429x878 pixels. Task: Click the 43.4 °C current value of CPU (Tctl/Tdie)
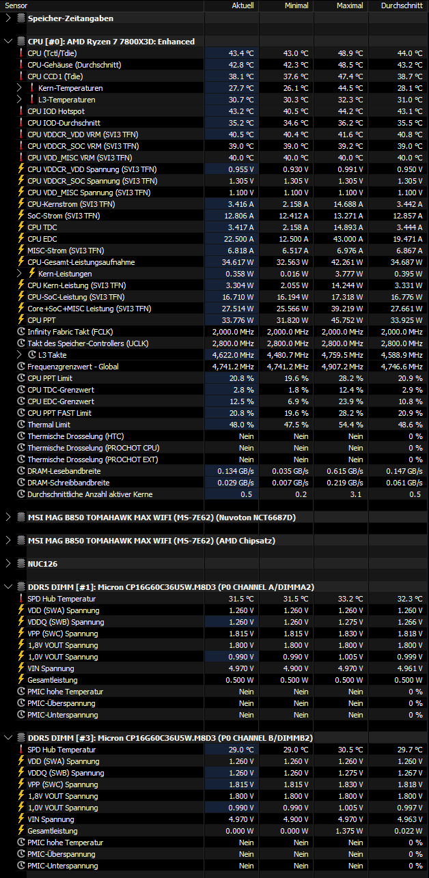pos(240,53)
